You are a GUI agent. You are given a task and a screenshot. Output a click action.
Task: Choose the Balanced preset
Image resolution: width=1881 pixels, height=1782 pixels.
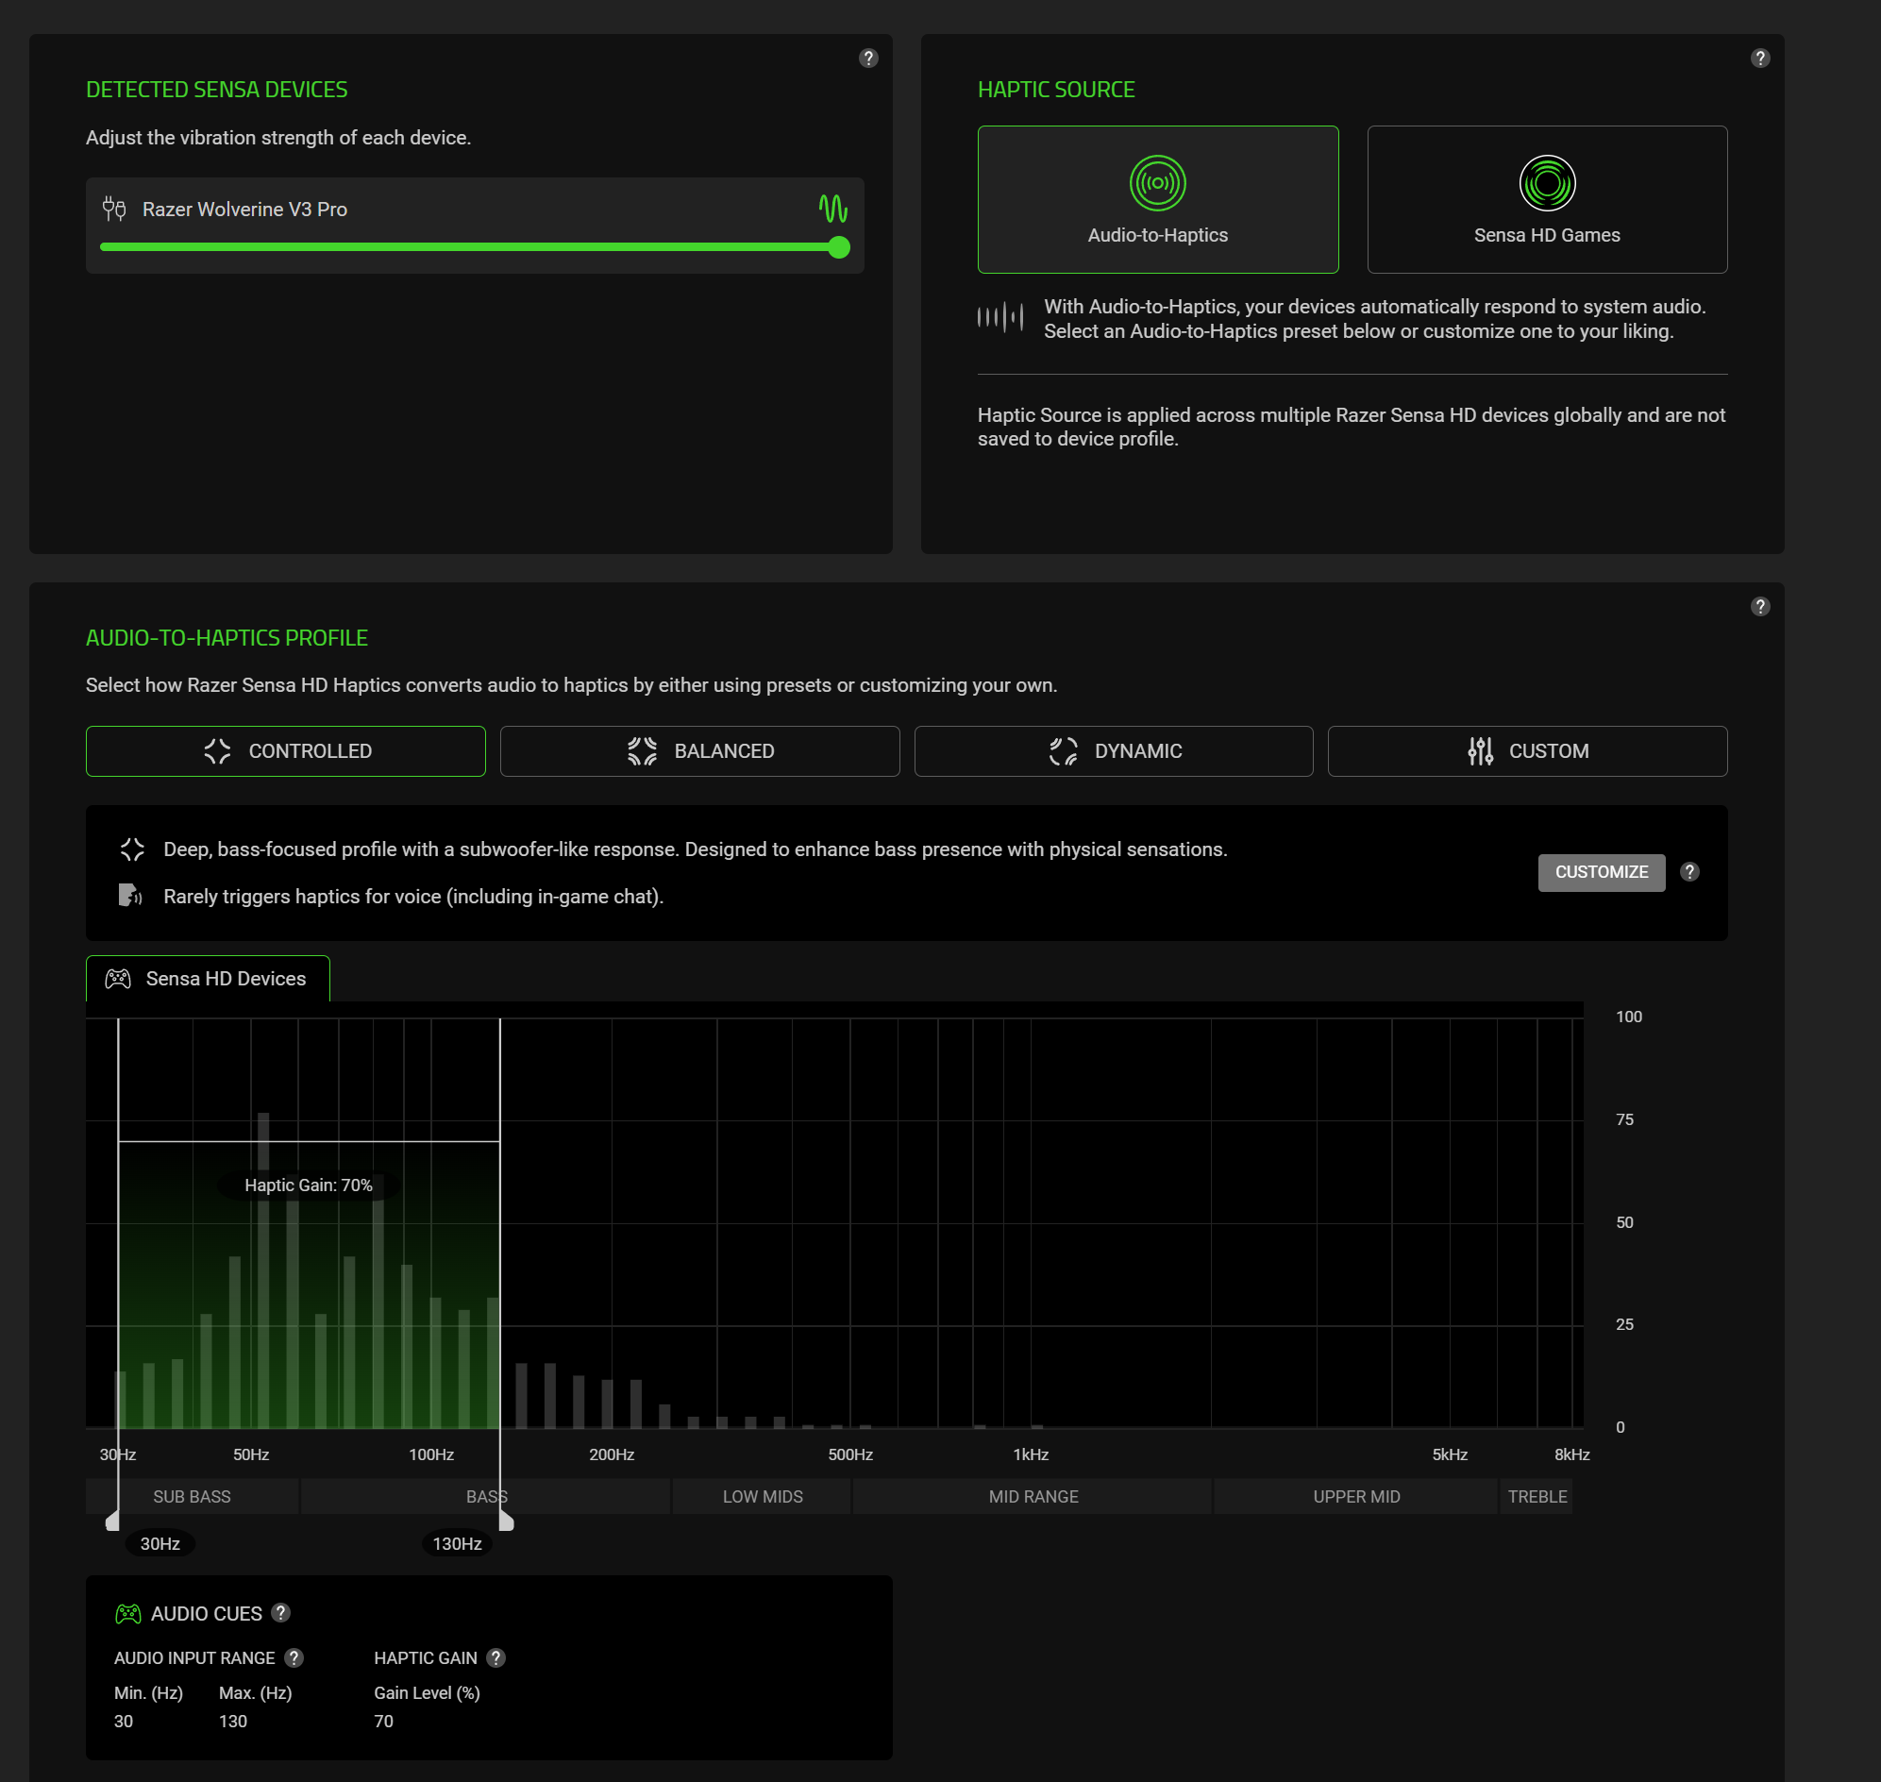coord(700,751)
